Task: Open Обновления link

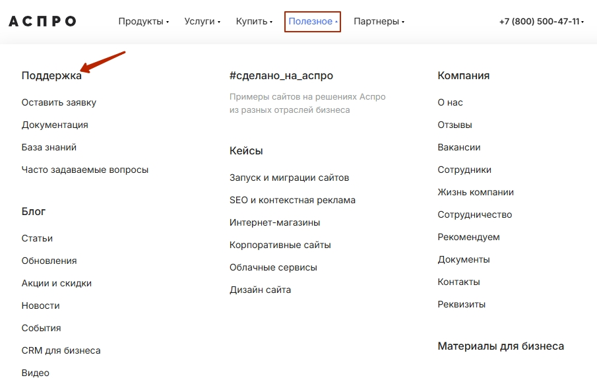Action: tap(49, 261)
